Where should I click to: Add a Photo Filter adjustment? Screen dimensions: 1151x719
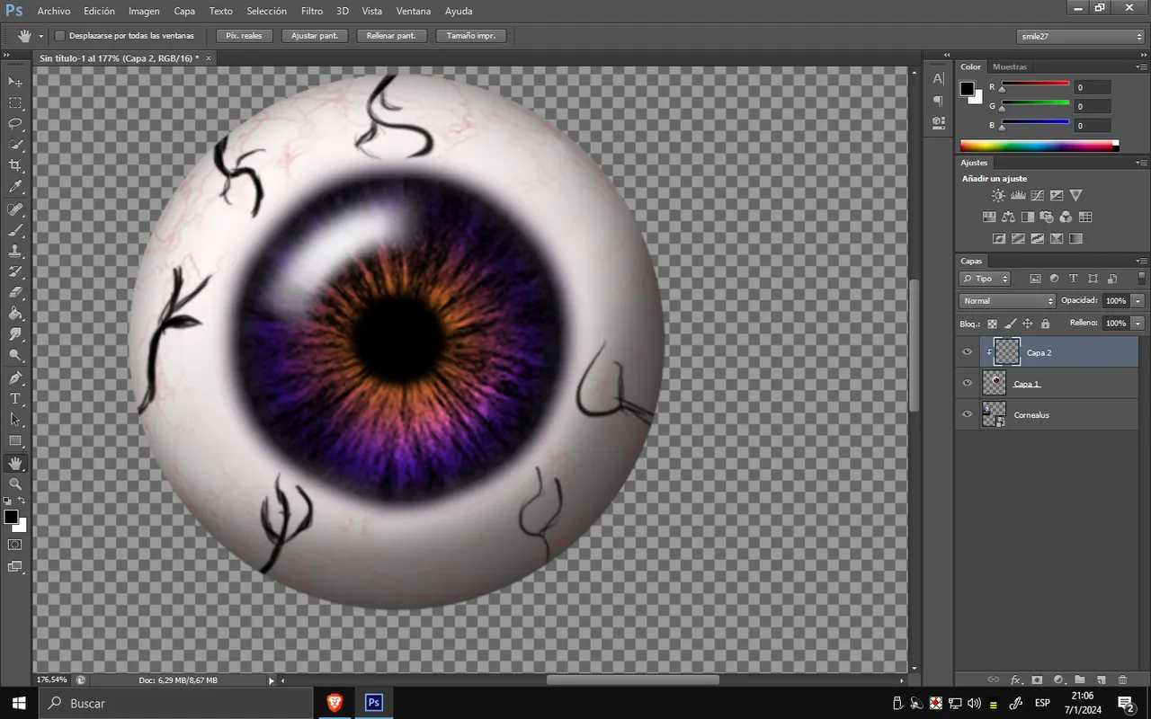pos(1047,217)
